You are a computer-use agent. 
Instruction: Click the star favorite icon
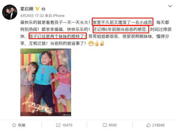click(14, 125)
